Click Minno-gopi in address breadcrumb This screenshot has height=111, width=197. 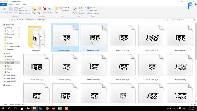tap(41, 20)
